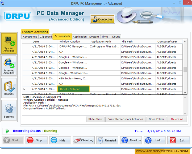Click the Contact us person icon
Screen dimensions: 192x154
95,19
